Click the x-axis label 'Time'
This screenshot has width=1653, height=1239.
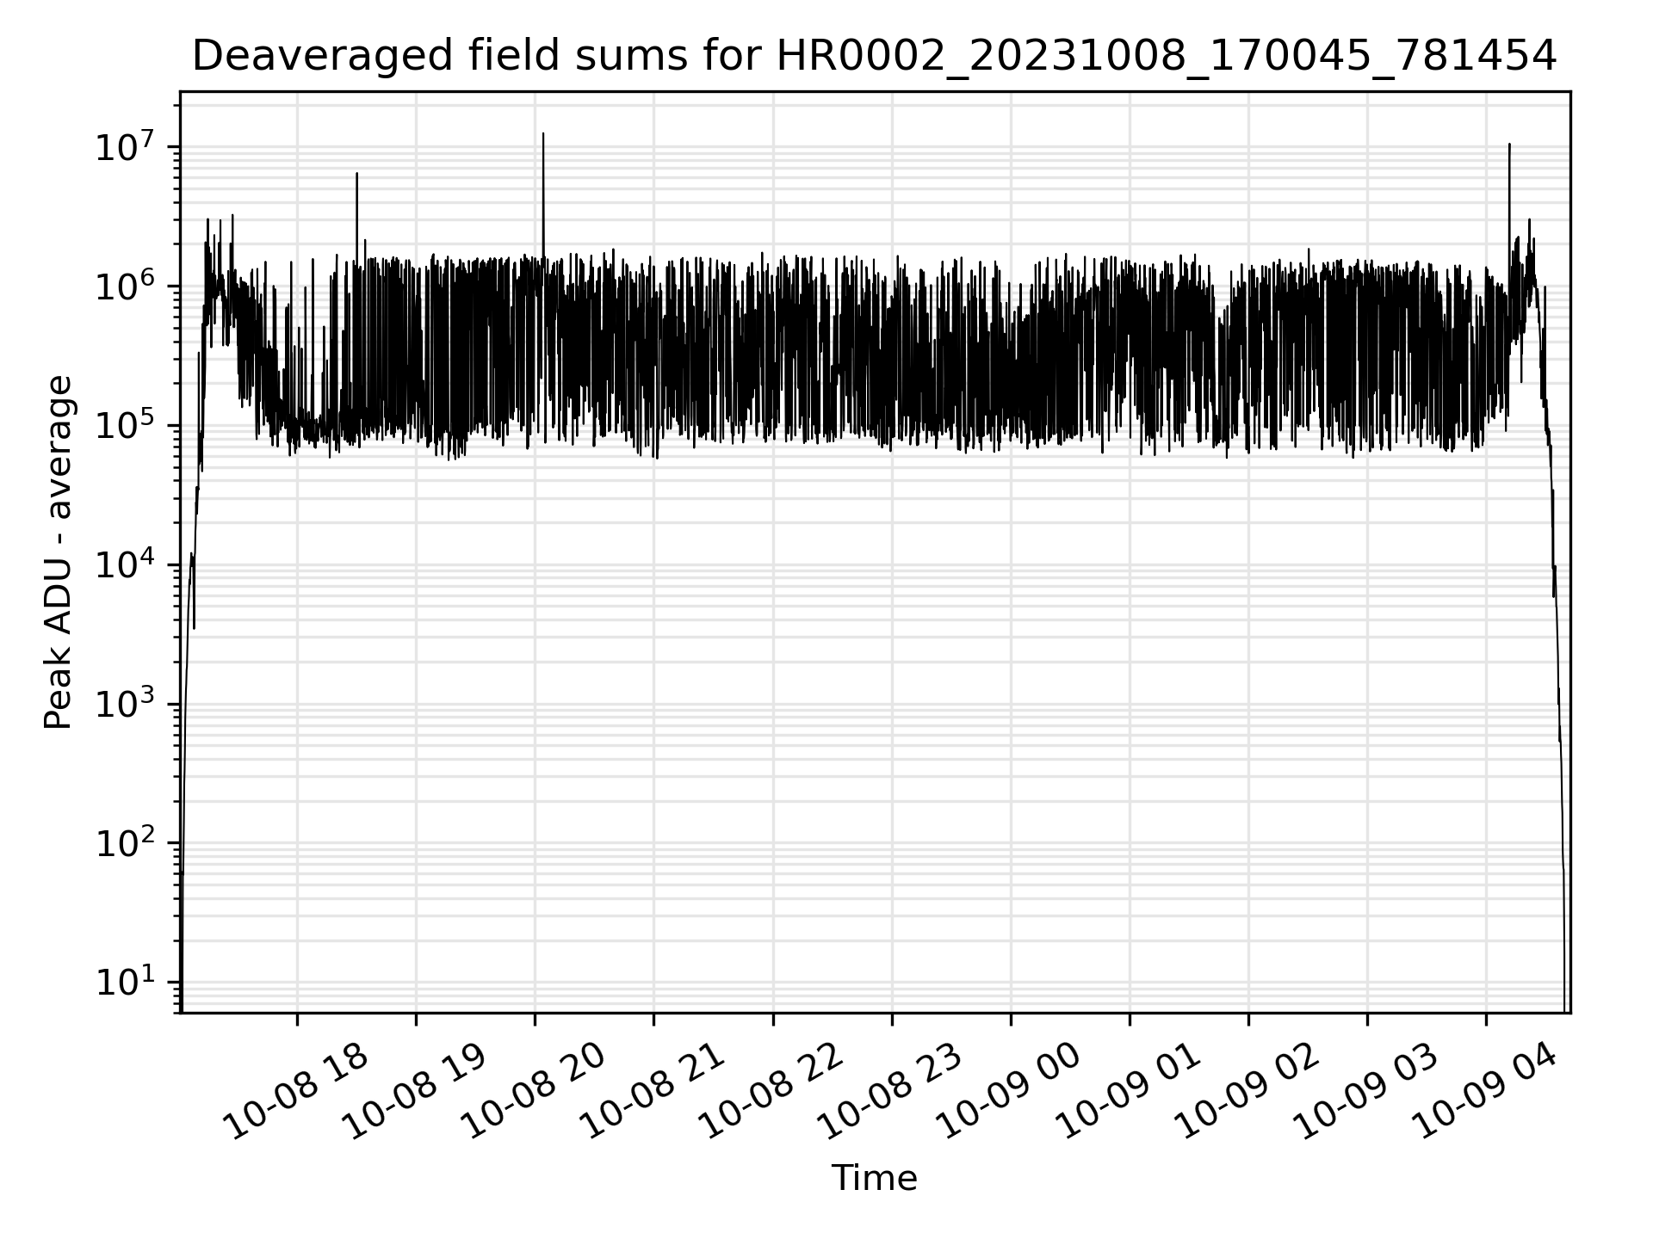[x=874, y=1178]
